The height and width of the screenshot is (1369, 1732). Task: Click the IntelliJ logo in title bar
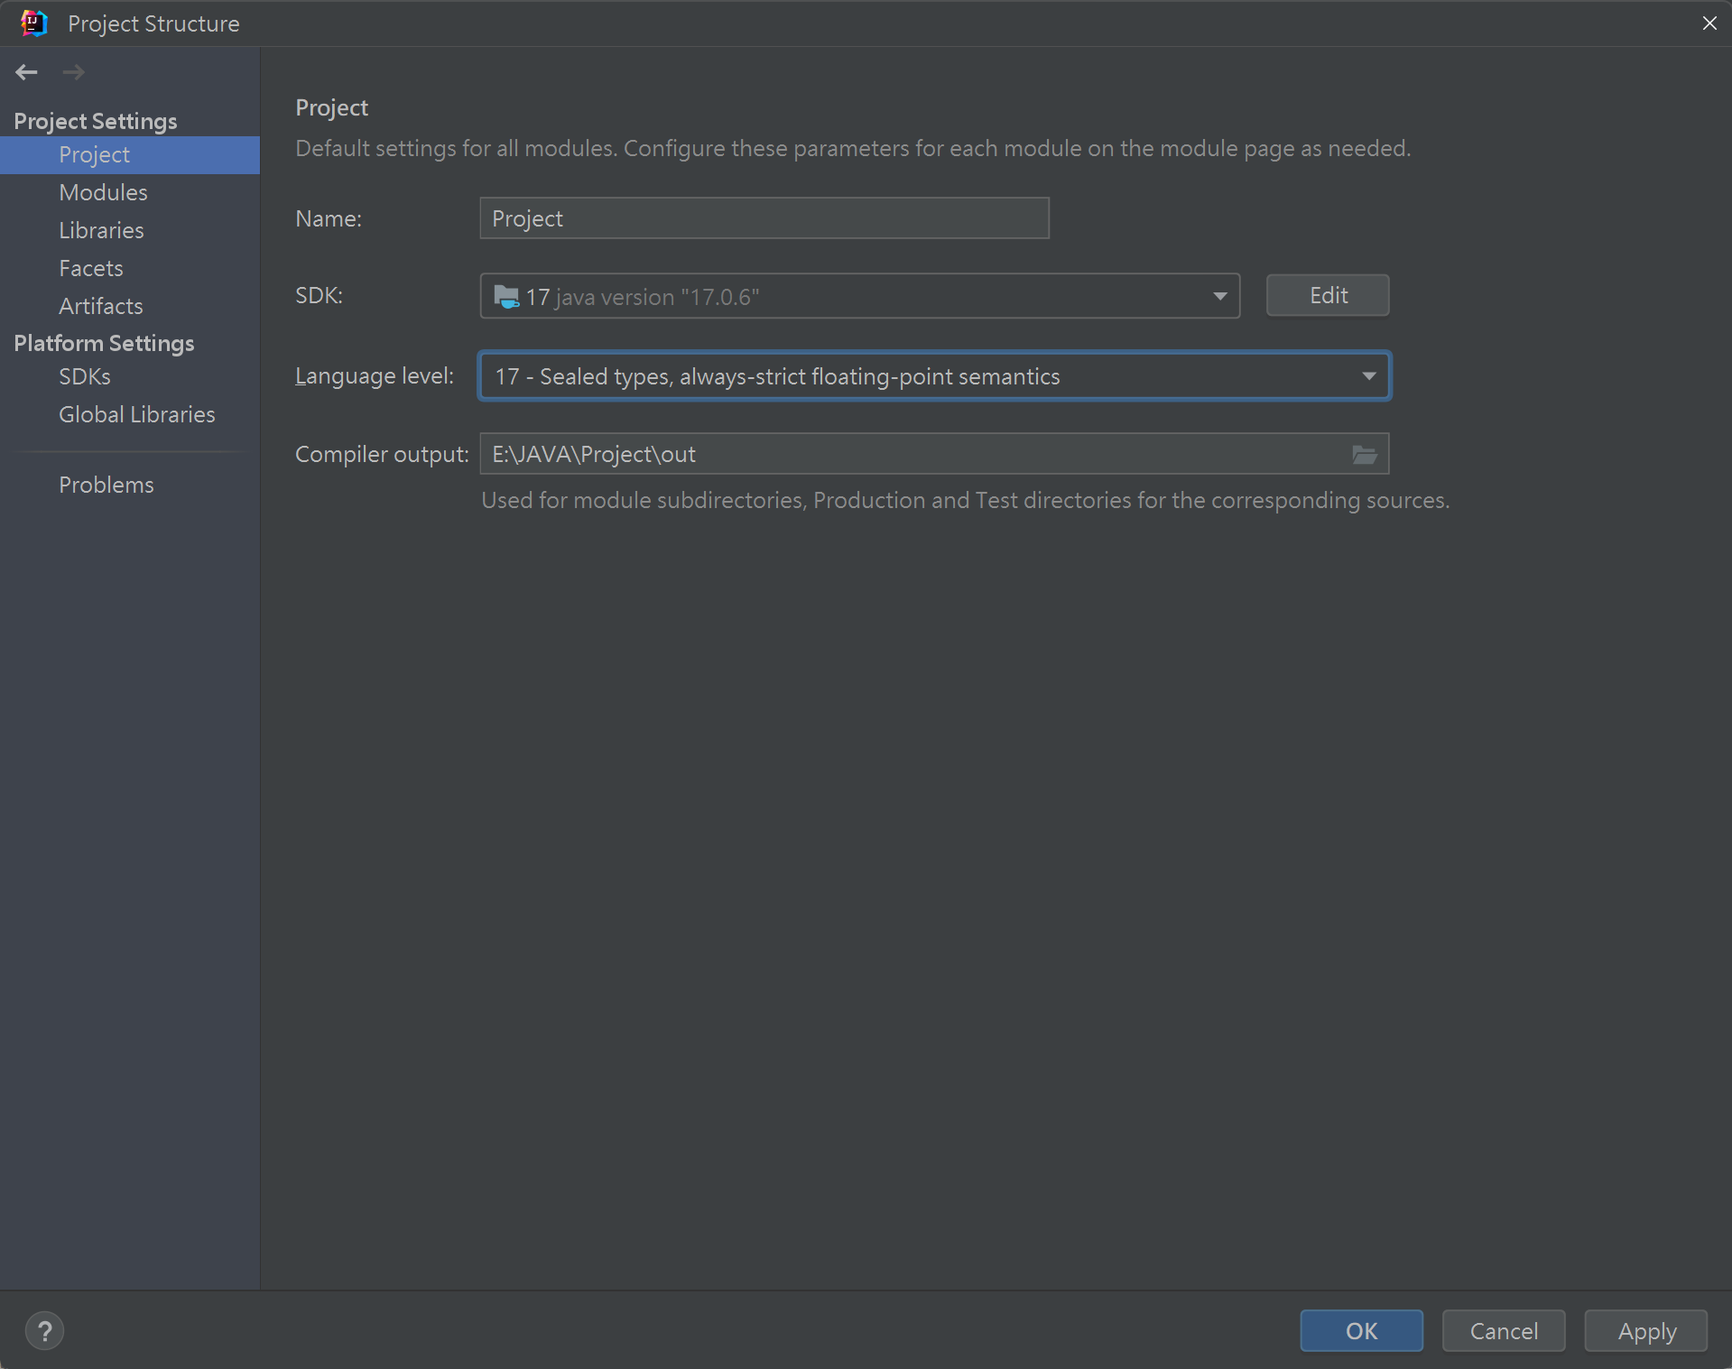click(33, 23)
